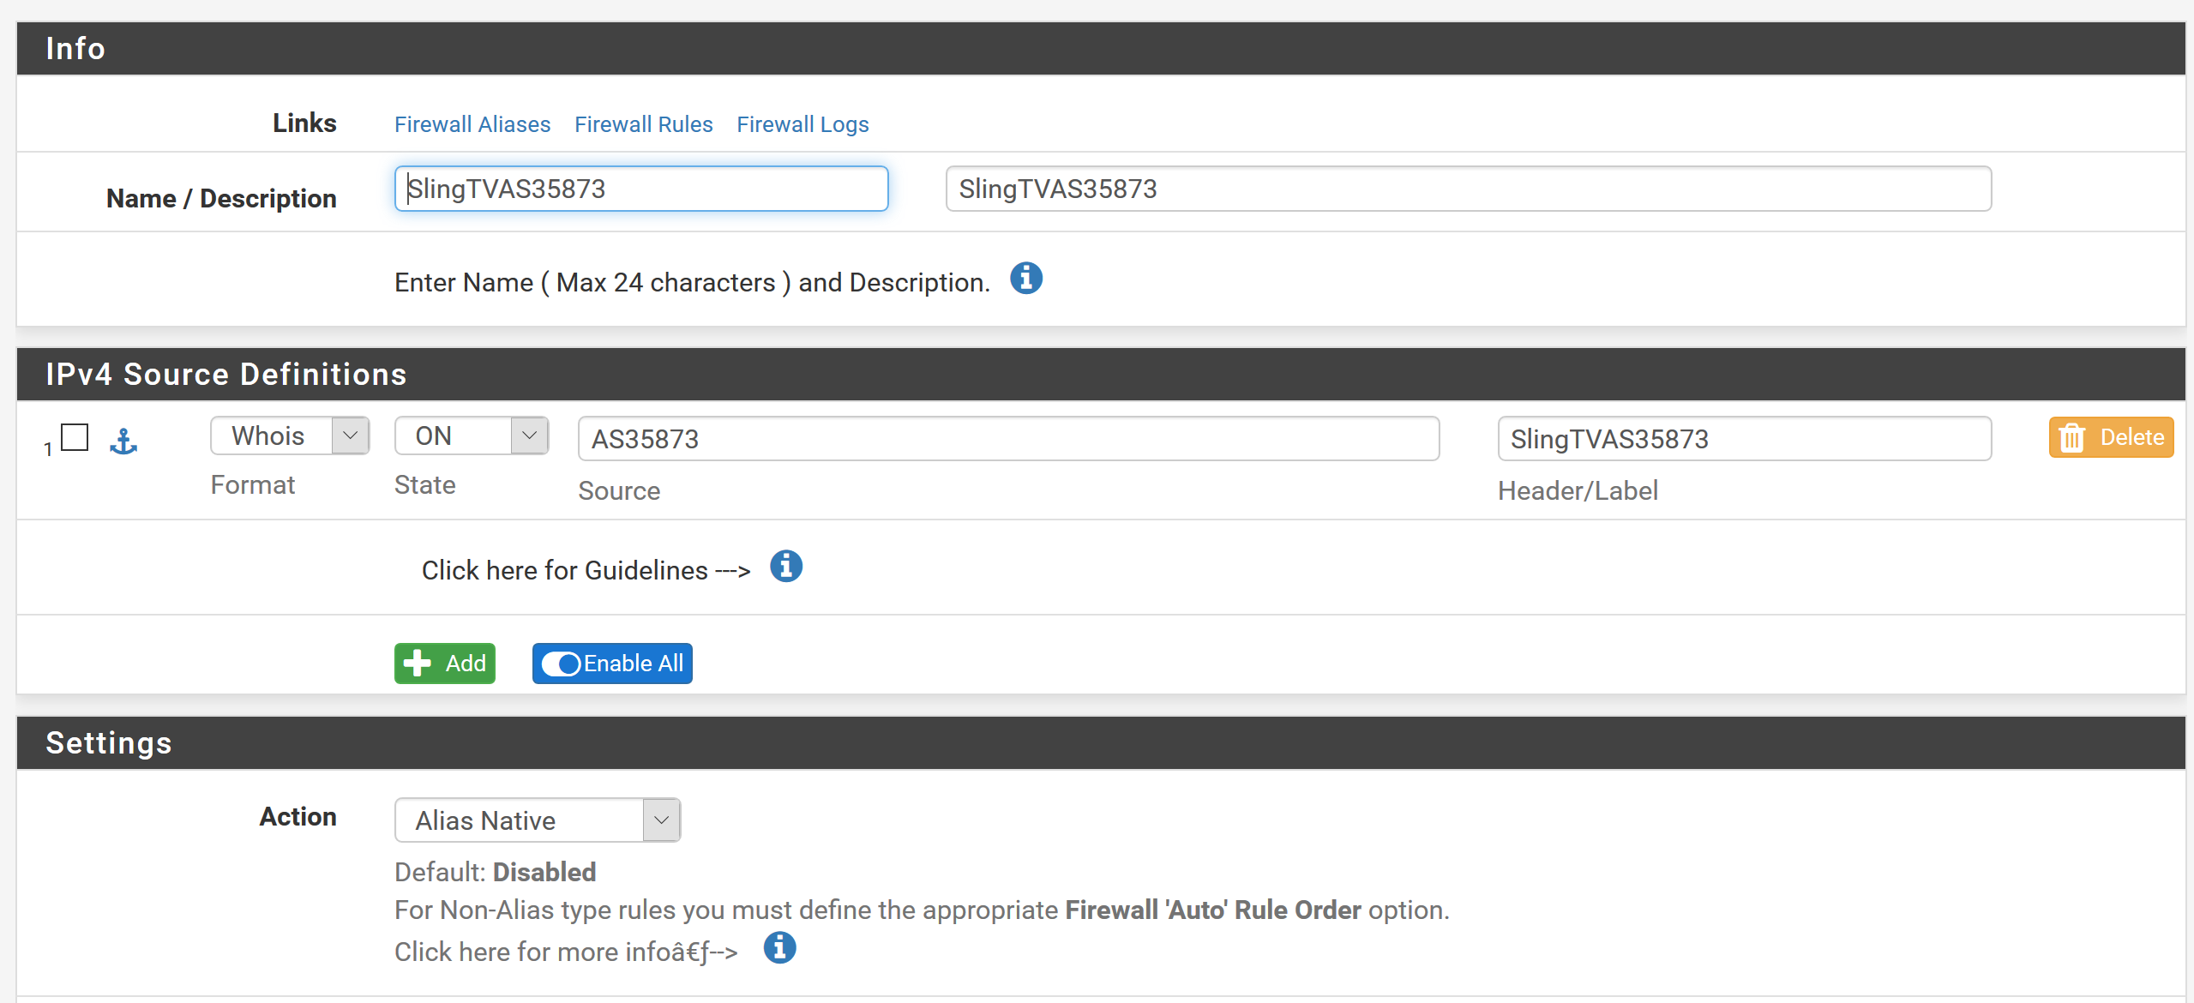Image resolution: width=2194 pixels, height=1003 pixels.
Task: Click info icon beside 'Click here for more info'
Action: (x=779, y=948)
